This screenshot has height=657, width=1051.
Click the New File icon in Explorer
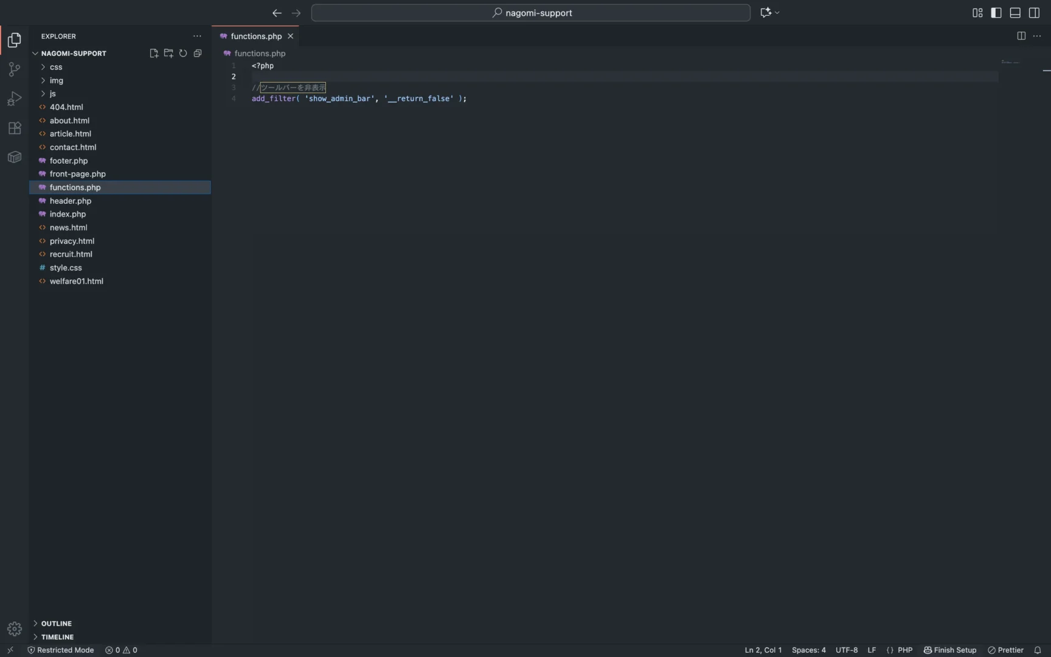click(x=154, y=54)
